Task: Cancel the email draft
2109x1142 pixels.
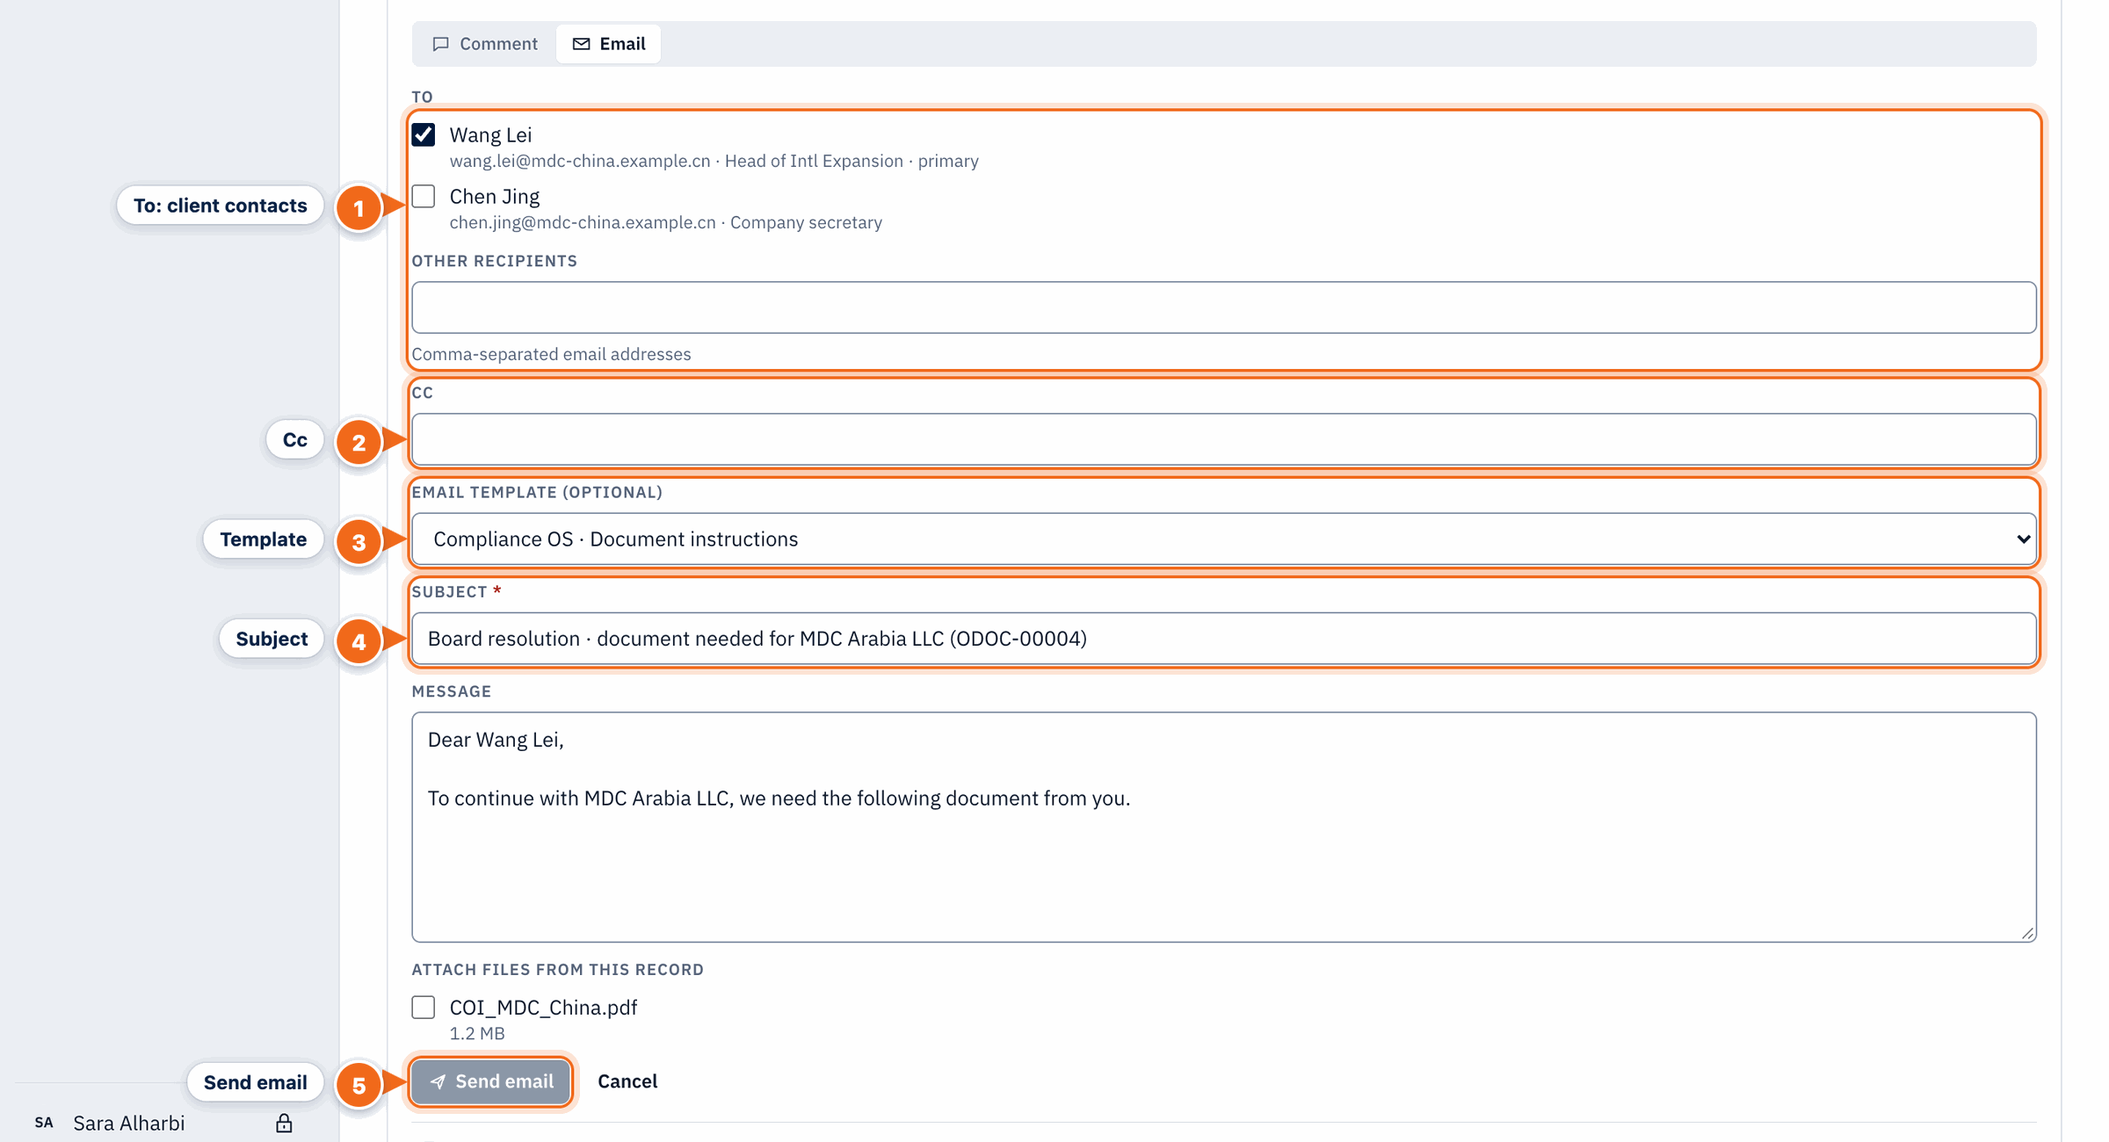Action: pos(627,1081)
